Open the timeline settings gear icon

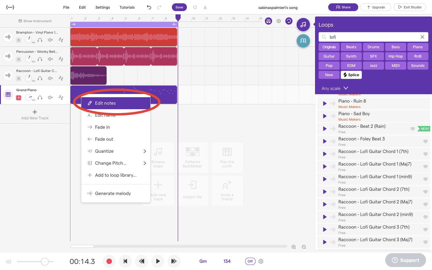279,21
